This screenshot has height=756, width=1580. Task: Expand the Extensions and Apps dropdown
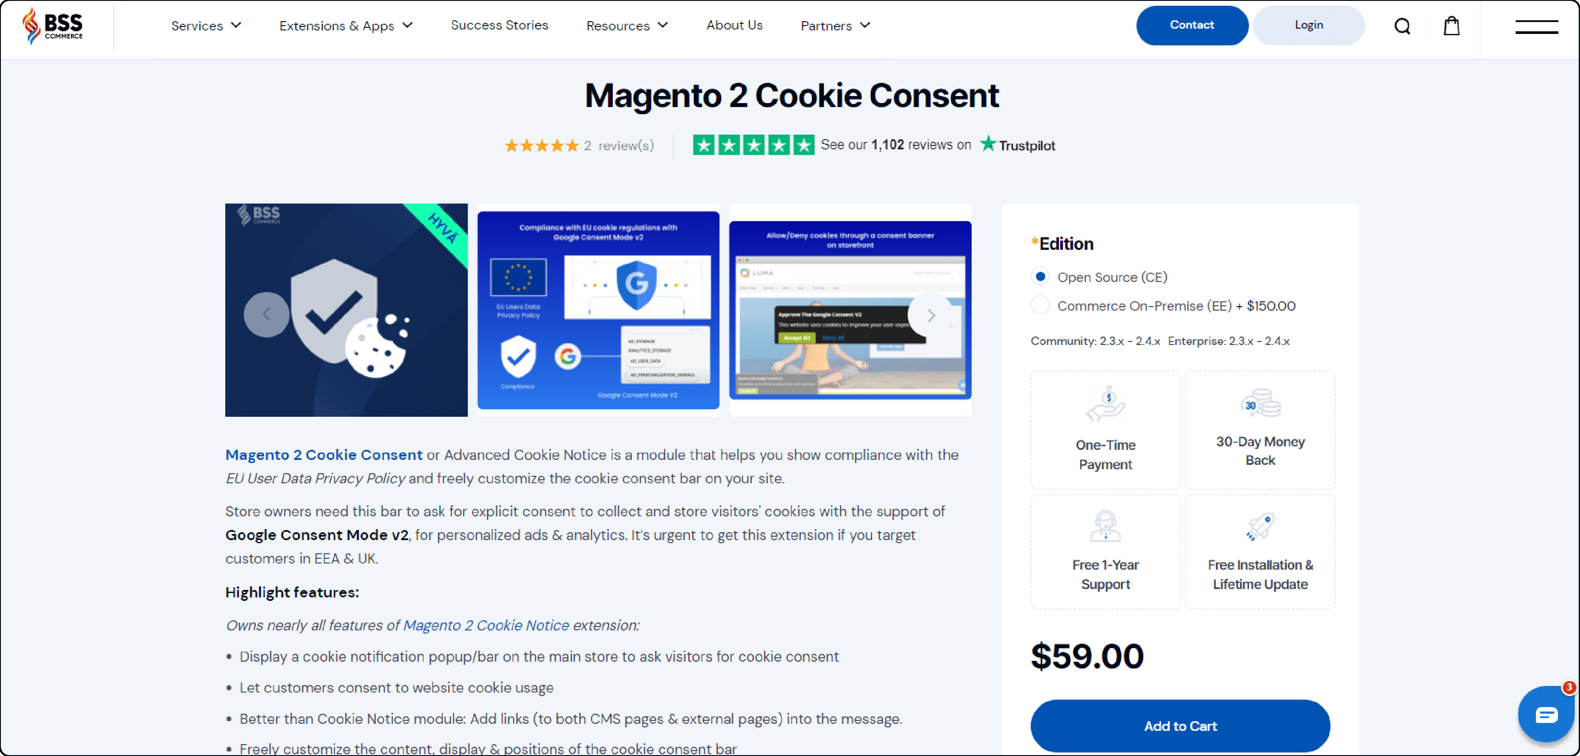(346, 25)
